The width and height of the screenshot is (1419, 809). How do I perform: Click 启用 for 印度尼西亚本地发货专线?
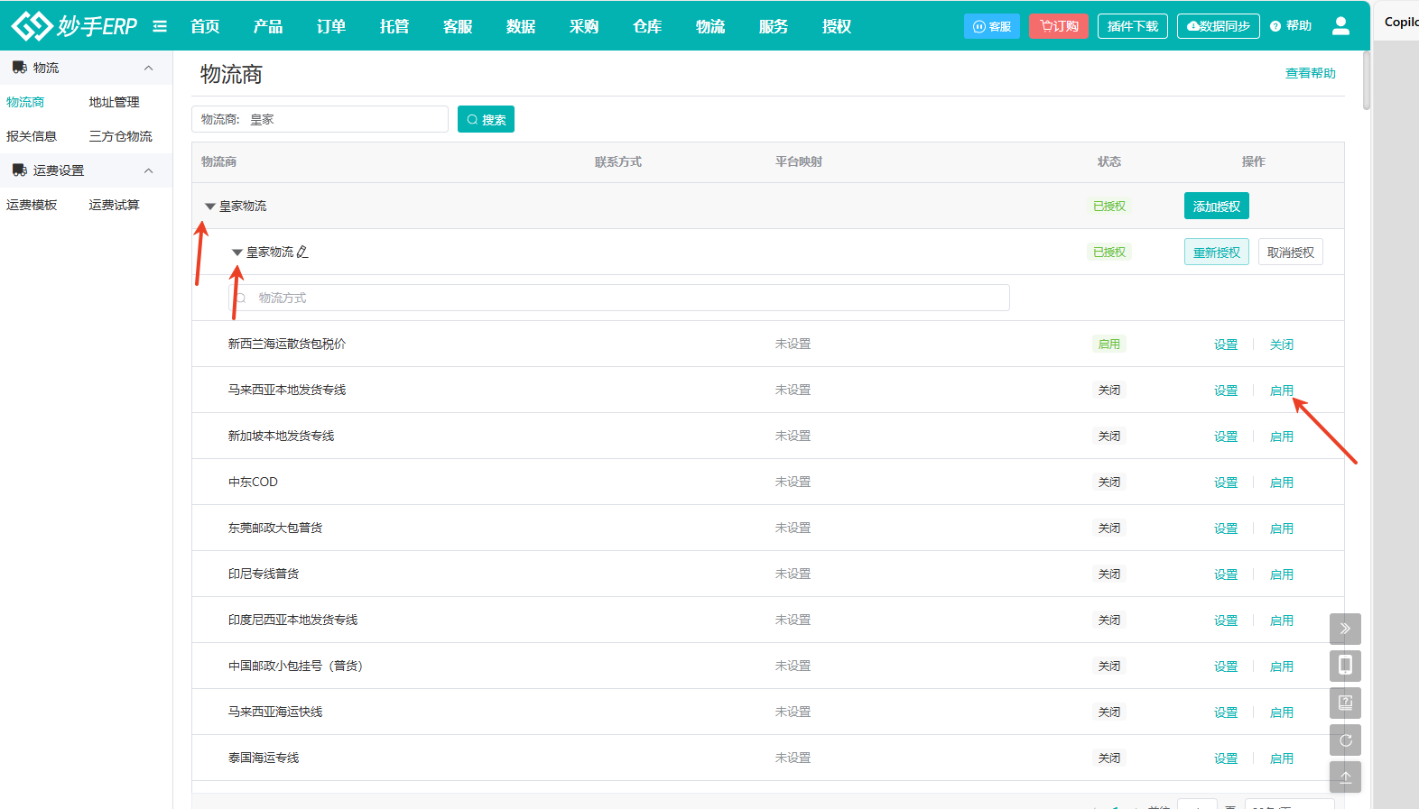click(x=1282, y=621)
